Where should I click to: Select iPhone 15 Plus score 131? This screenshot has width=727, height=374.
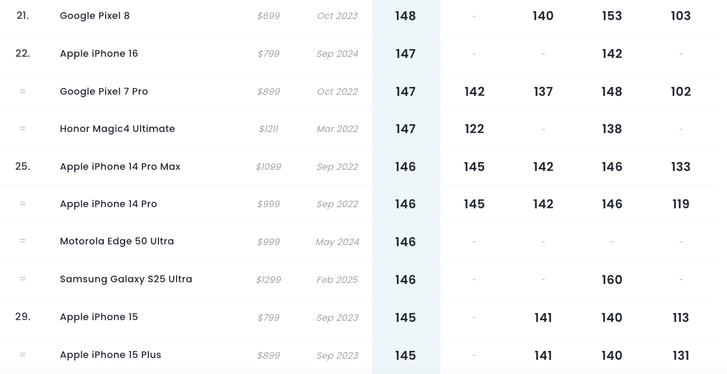681,356
